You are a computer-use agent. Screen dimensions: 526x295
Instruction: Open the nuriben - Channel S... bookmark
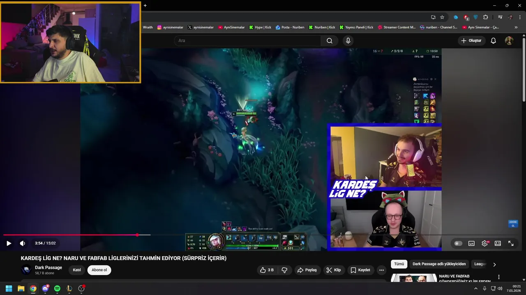438,27
